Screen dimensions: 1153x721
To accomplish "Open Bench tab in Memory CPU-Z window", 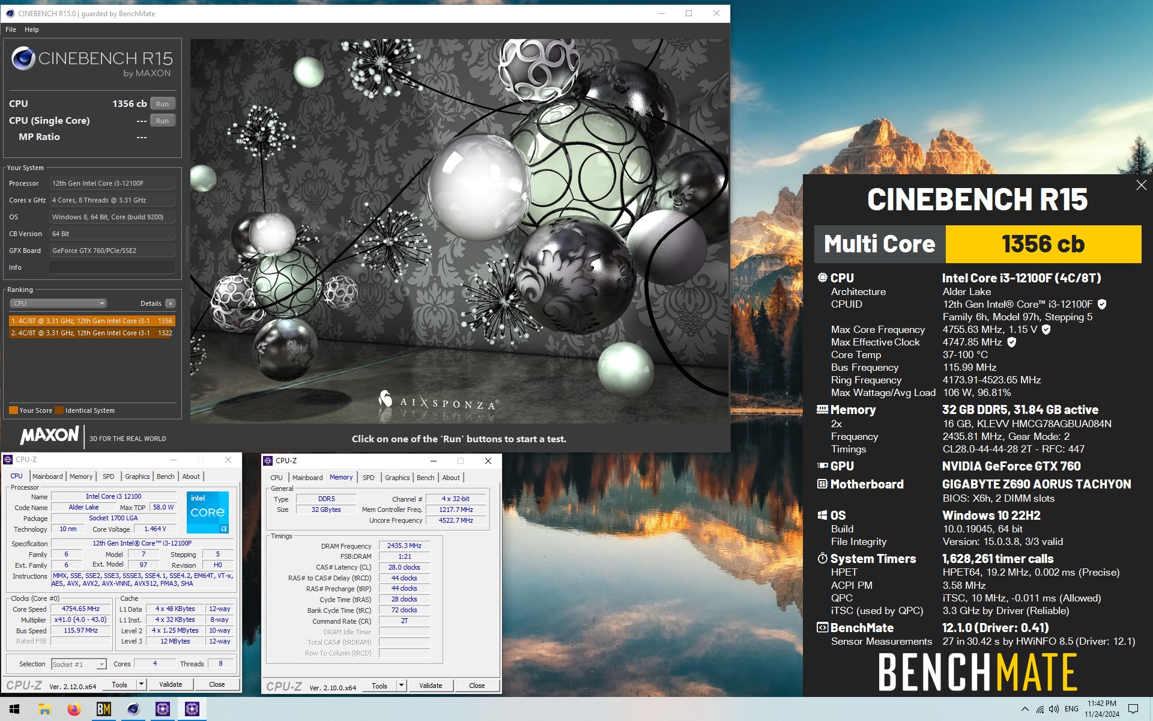I will [x=425, y=478].
